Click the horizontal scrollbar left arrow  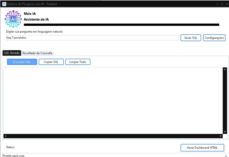pyautogui.click(x=6, y=136)
